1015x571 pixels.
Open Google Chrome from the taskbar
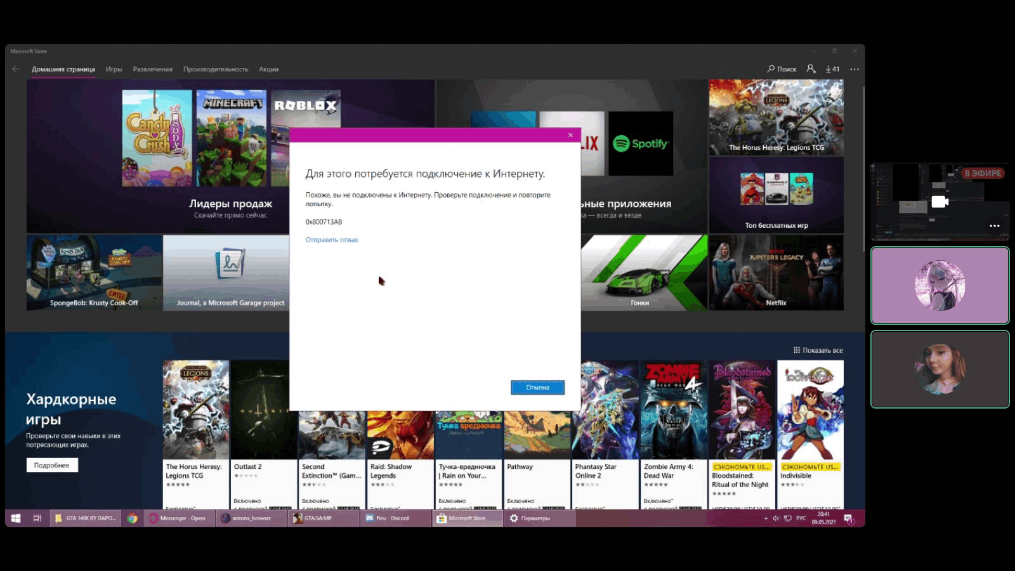(x=132, y=518)
